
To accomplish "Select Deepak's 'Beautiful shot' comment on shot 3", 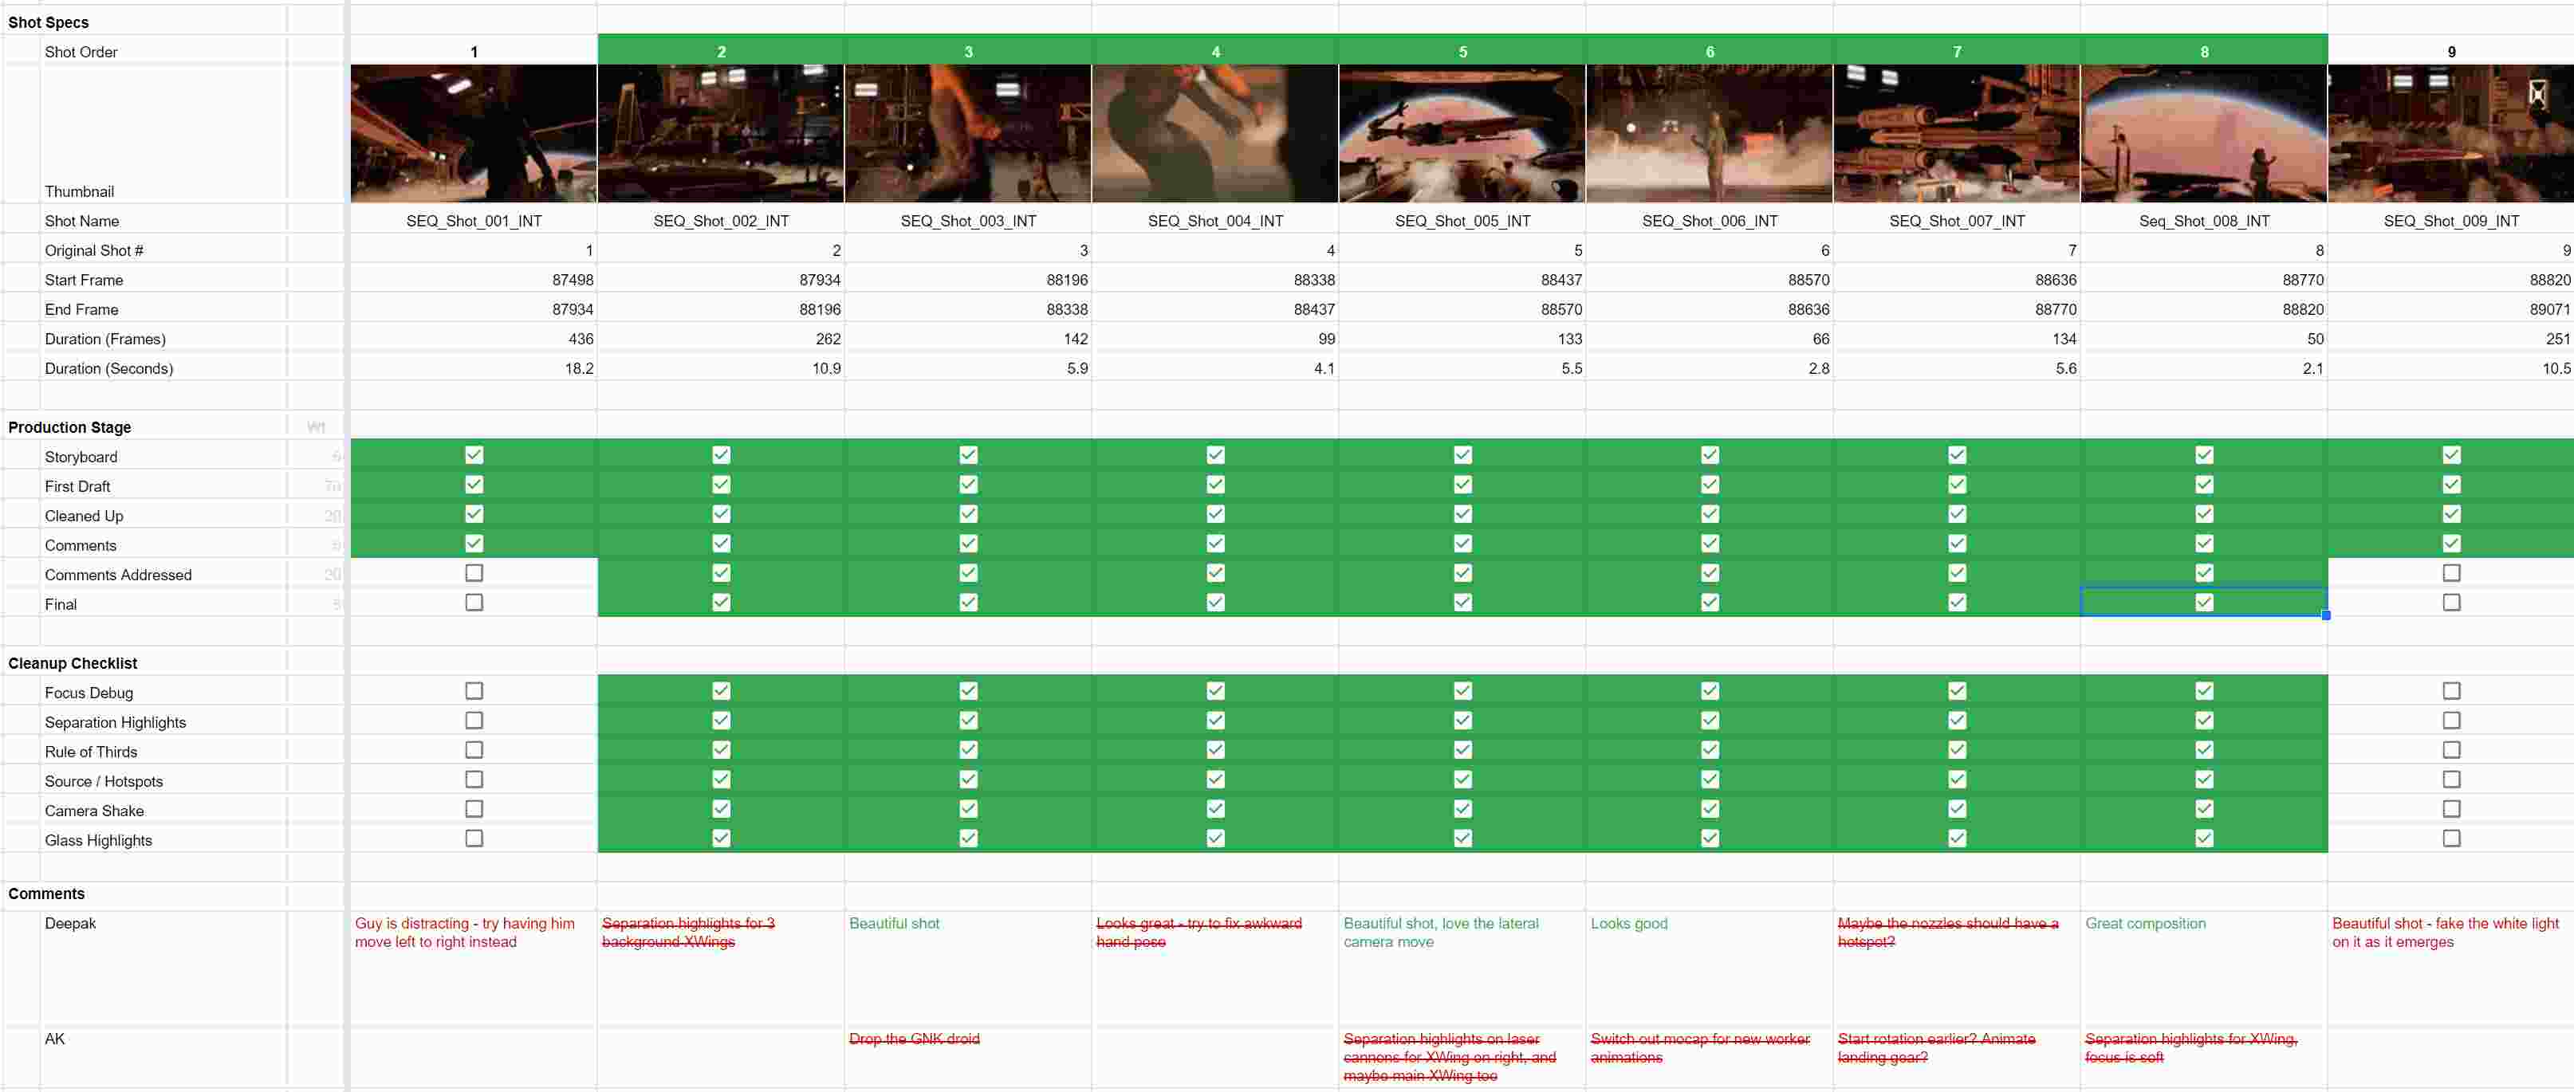I will click(x=895, y=924).
